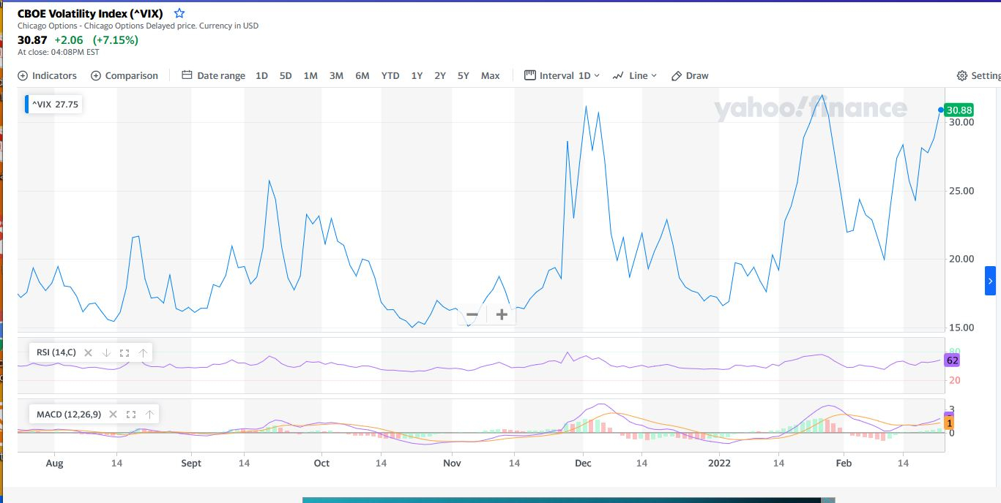Click the At close: 04:08PM EST text

pos(59,52)
